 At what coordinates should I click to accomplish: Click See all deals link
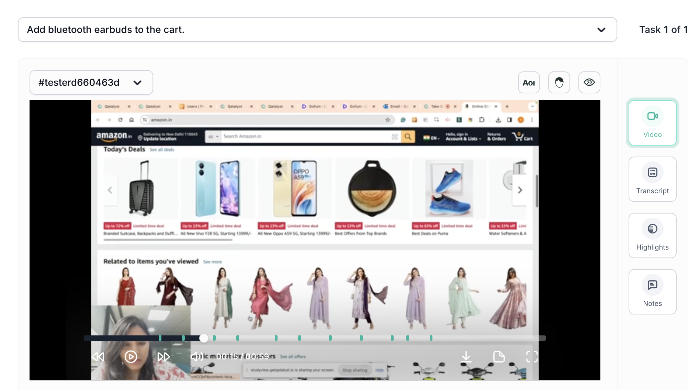tap(162, 150)
